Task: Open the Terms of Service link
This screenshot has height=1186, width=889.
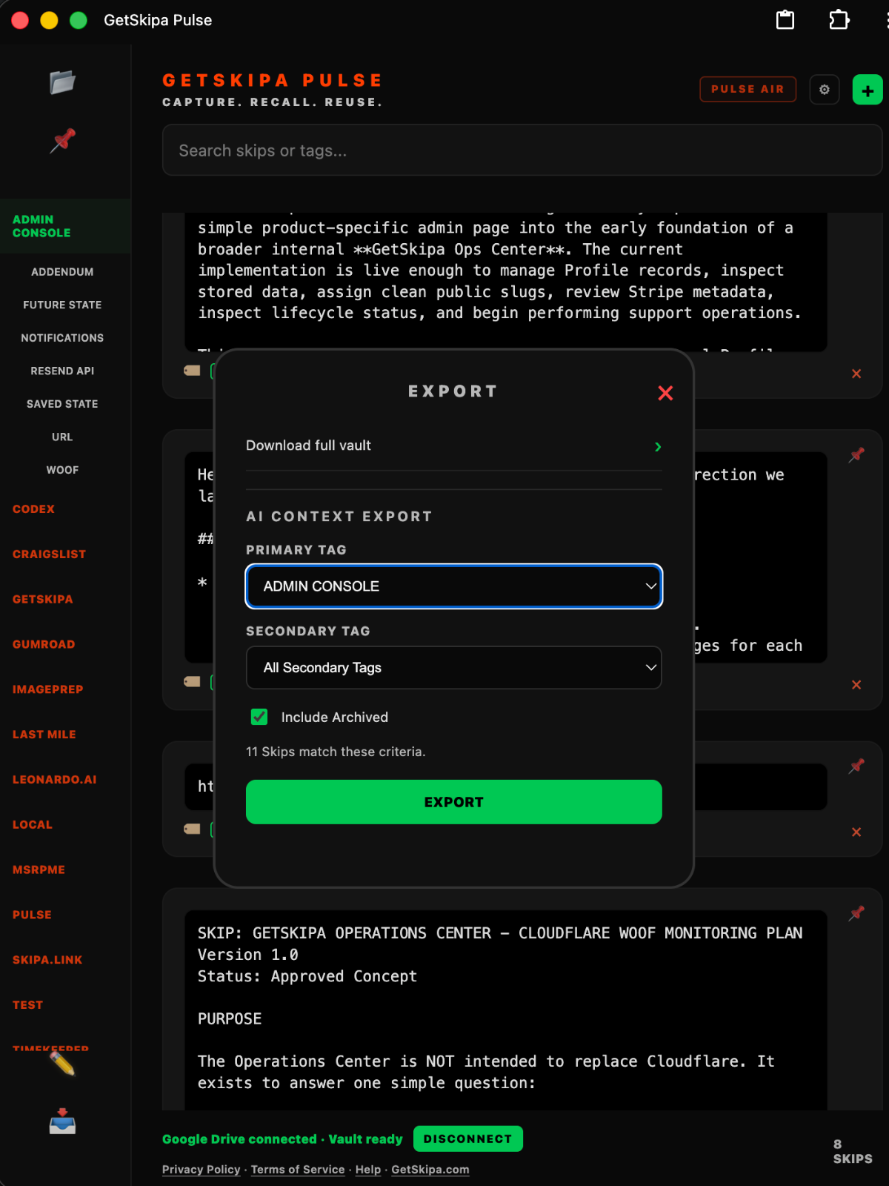Action: tap(298, 1170)
